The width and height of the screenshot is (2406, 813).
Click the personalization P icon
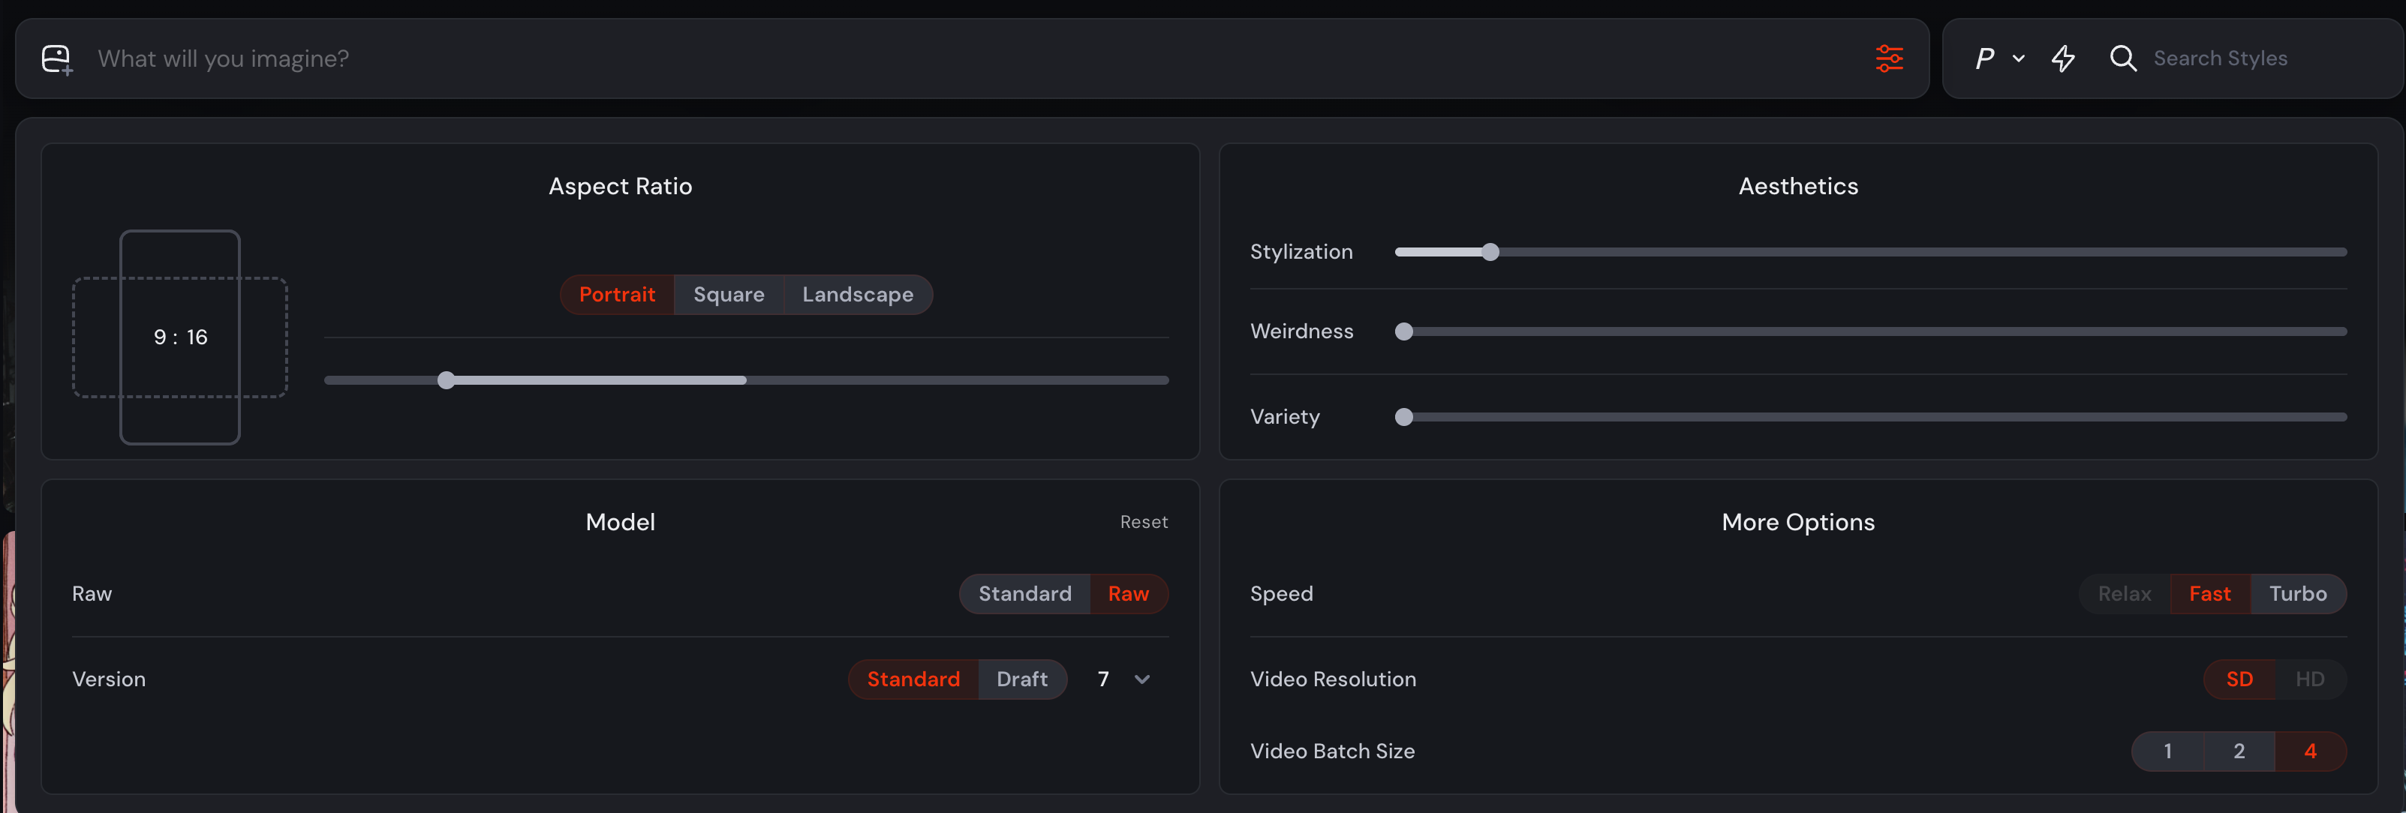(1985, 58)
